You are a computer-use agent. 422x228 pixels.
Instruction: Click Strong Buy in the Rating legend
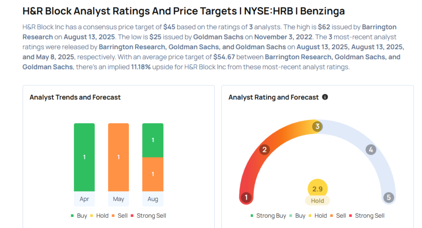[270, 216]
